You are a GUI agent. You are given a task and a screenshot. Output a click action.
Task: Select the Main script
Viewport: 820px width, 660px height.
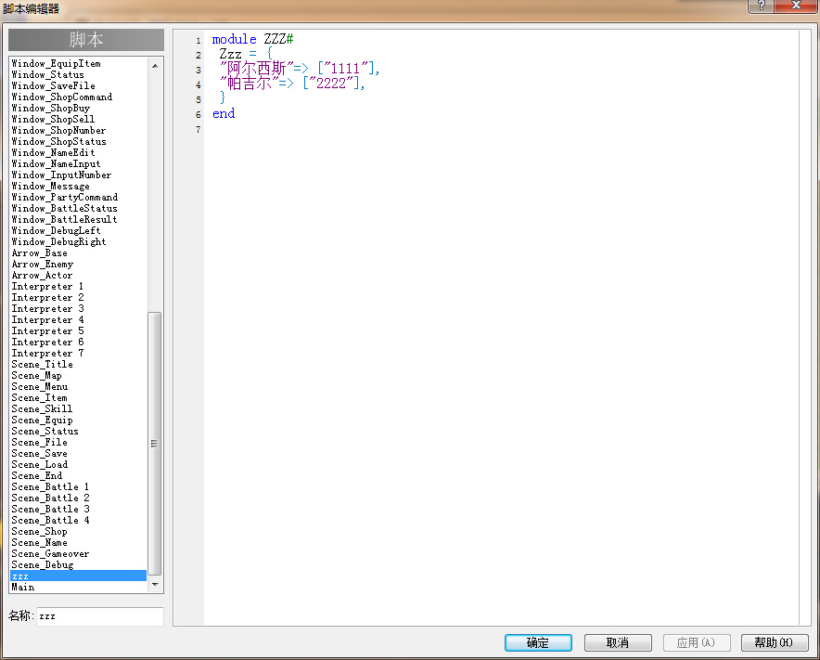point(78,588)
